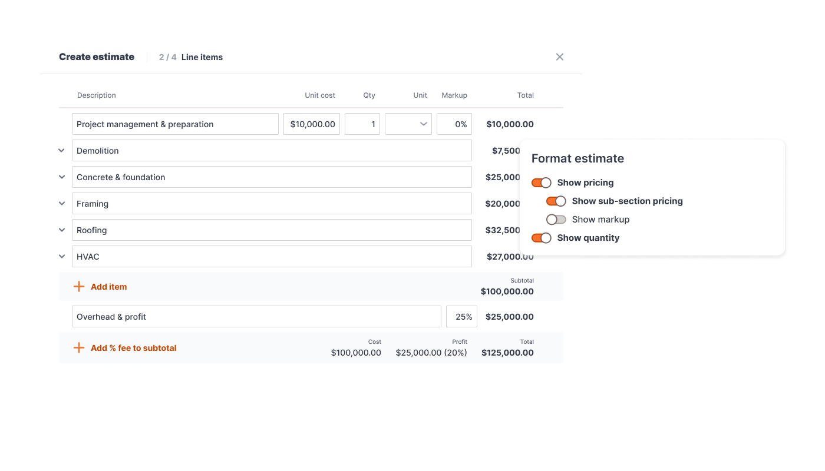Enable the Show markup switch

tap(556, 220)
